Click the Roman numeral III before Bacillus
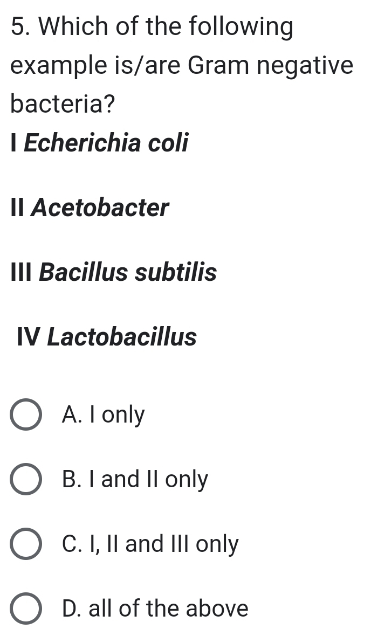Image resolution: width=371 pixels, height=643 pixels. 22,273
